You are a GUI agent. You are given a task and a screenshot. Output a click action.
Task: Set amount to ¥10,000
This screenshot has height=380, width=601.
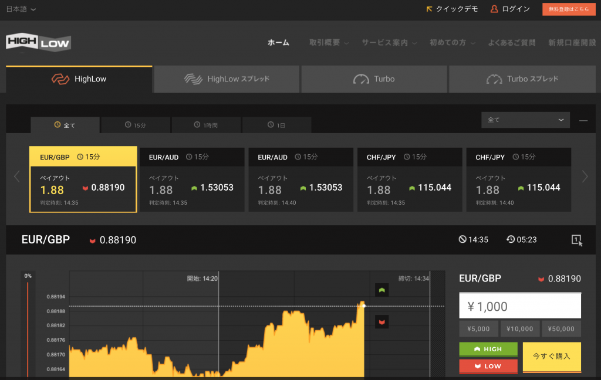[520, 328]
